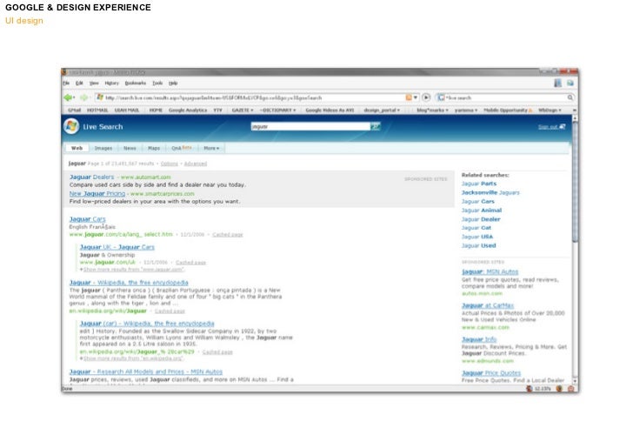Image resolution: width=633 pixels, height=448 pixels.
Task: Click related search Jaguar Animal
Action: pyautogui.click(x=482, y=210)
